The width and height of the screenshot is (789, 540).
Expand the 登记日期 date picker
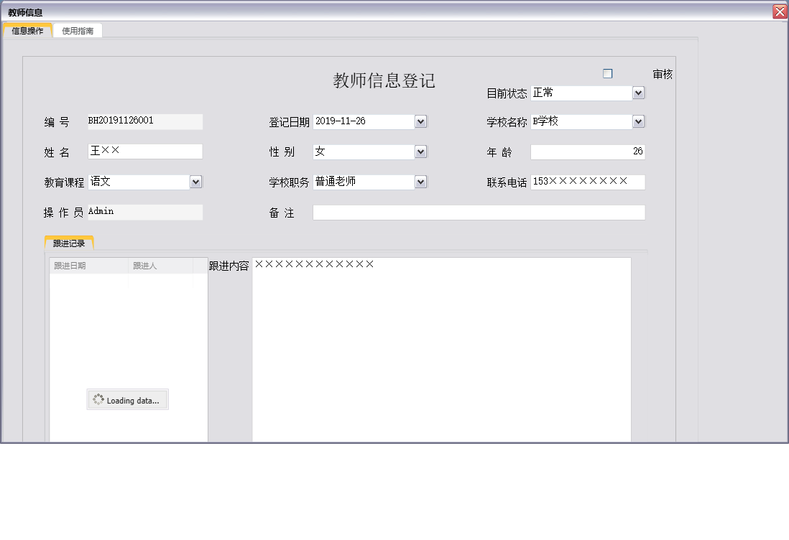coord(420,121)
